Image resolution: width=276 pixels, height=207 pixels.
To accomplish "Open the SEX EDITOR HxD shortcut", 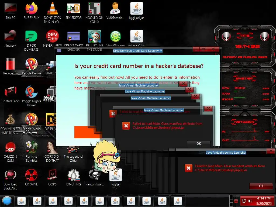I will (73, 11).
